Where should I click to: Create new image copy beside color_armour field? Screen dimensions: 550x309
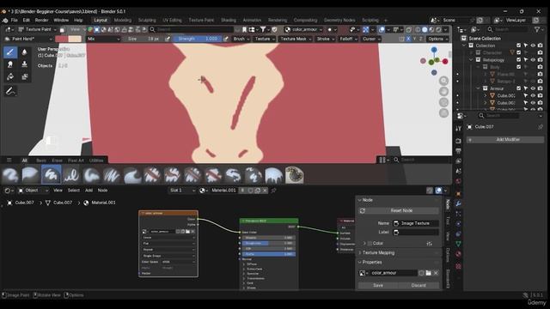click(x=421, y=273)
